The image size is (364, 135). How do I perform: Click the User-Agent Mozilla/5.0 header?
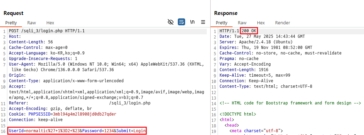coord(106,67)
